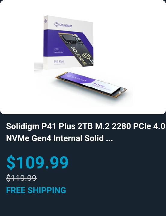Click the P41 Plus text on box
Screen dimensions: 166x216
59,61
